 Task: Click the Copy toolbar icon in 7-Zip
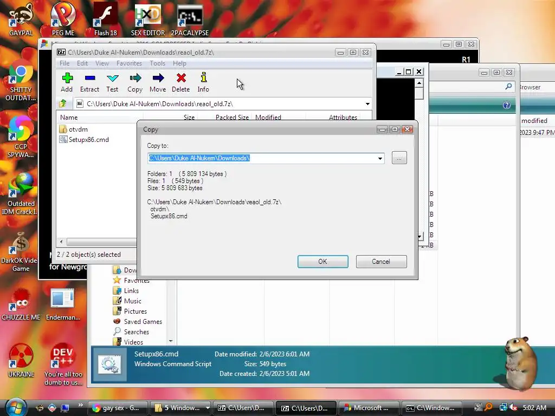[x=135, y=82]
